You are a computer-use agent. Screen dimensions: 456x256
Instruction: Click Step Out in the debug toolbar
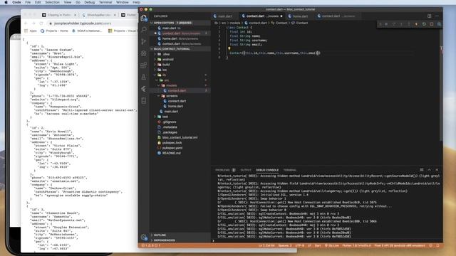[x=409, y=24]
